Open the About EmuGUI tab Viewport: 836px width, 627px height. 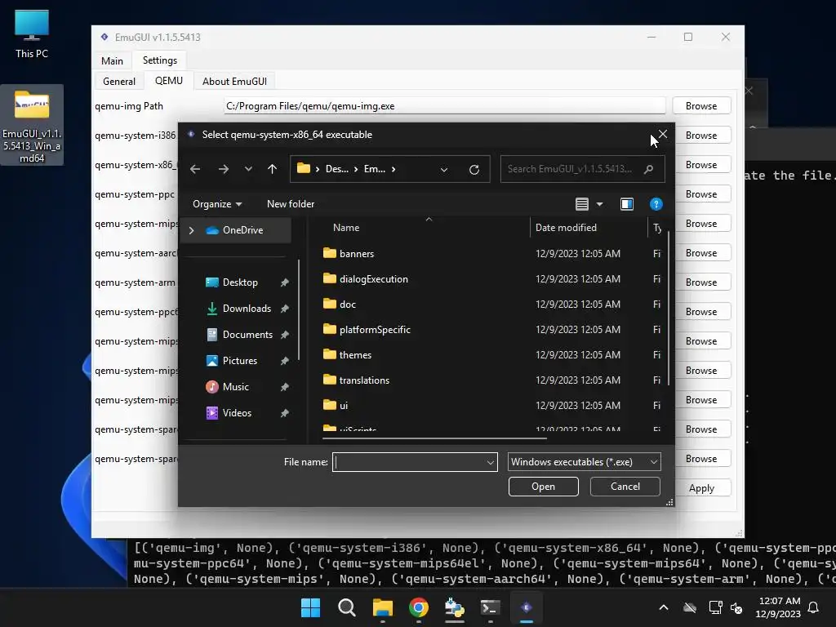234,82
